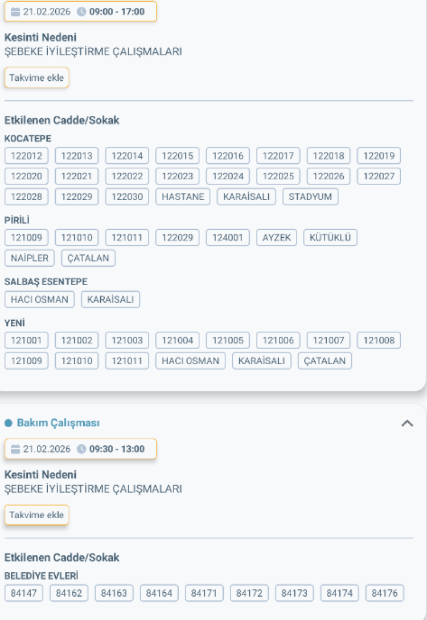Viewport: 427px width, 620px height.
Task: Select code 84147 under BELEDİYE EVLERİ
Action: (x=23, y=592)
